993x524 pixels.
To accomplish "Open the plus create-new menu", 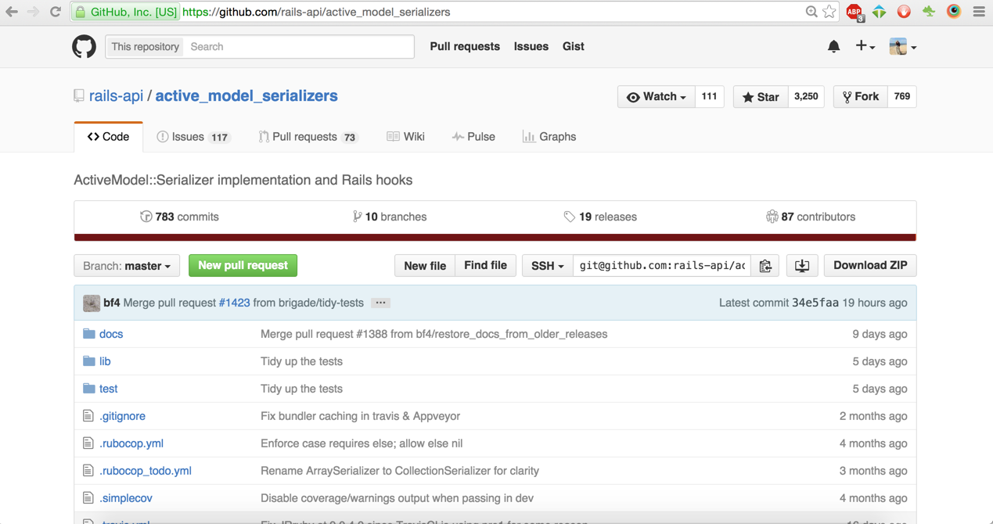I will (865, 47).
